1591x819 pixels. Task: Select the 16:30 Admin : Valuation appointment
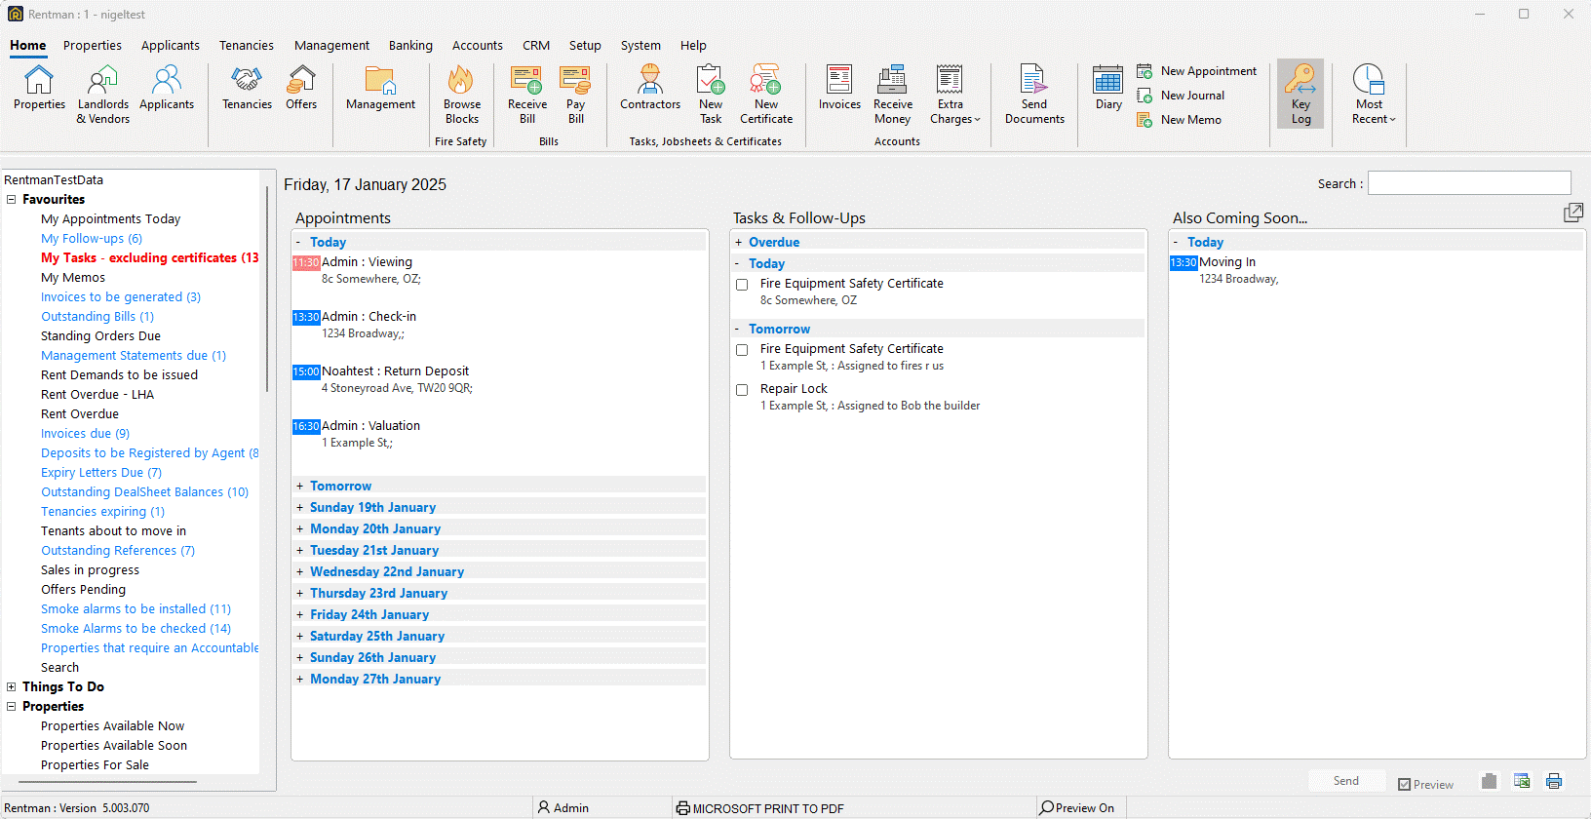tap(499, 434)
